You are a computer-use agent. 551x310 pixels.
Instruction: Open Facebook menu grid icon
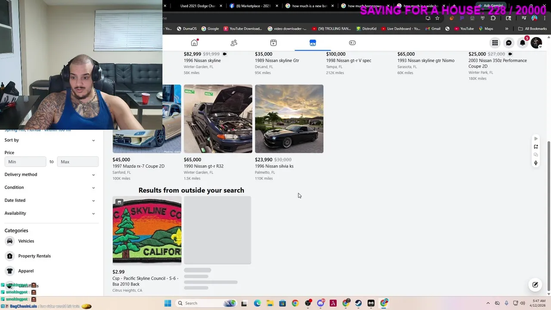click(x=495, y=43)
